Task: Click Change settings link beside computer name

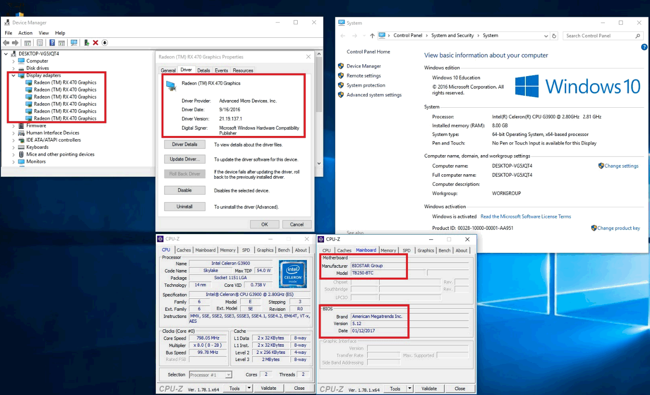Action: 621,166
